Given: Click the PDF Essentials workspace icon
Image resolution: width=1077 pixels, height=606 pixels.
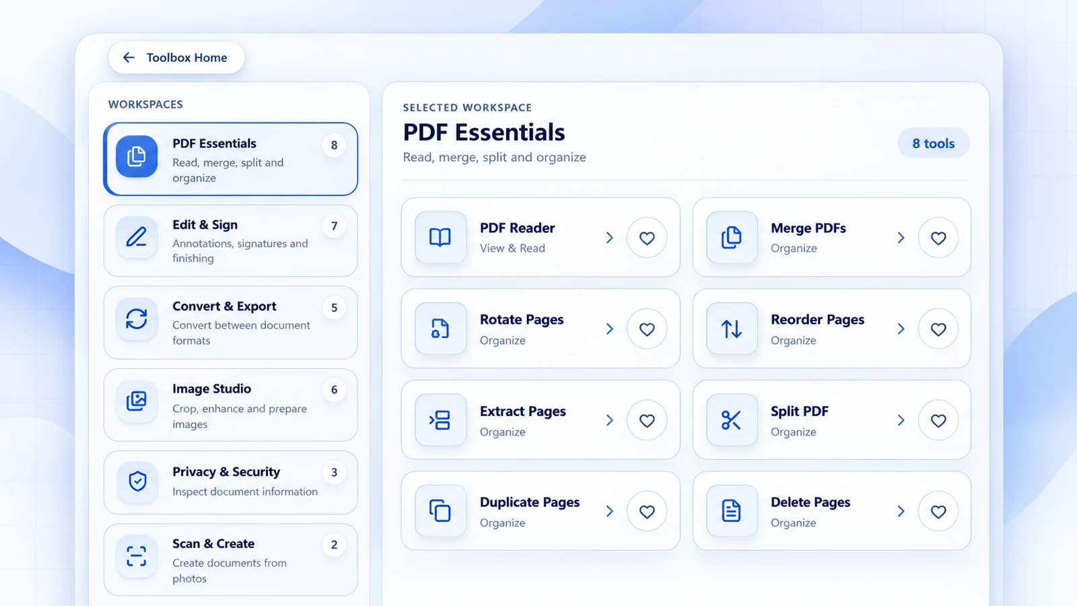Looking at the screenshot, I should point(137,156).
